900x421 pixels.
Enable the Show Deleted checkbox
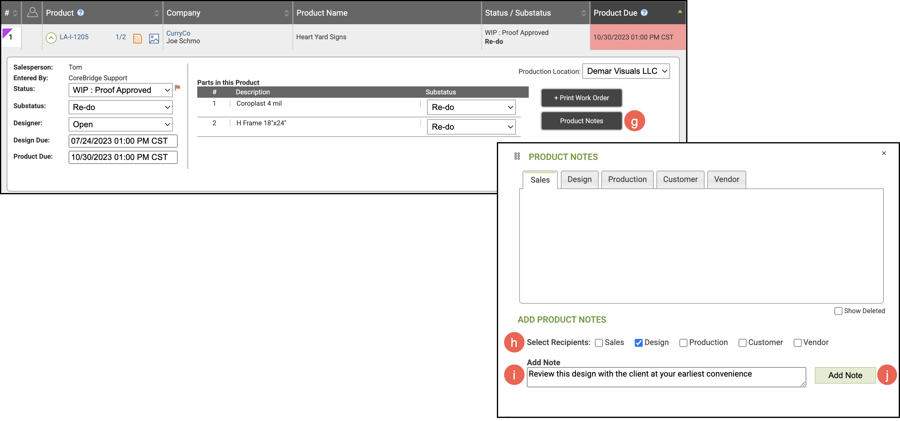pos(838,311)
